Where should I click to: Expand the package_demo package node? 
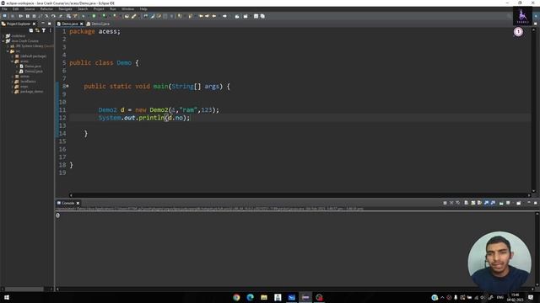(13, 92)
